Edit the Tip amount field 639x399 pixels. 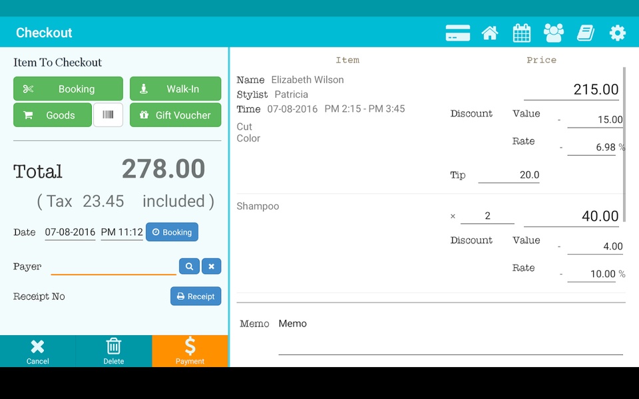tap(509, 175)
